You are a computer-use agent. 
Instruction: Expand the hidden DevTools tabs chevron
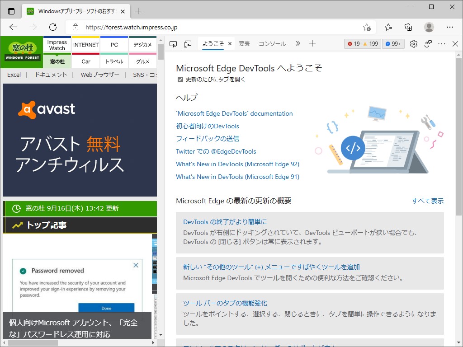pos(298,44)
